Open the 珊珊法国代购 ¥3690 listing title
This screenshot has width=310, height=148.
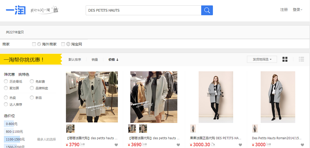point(154,138)
